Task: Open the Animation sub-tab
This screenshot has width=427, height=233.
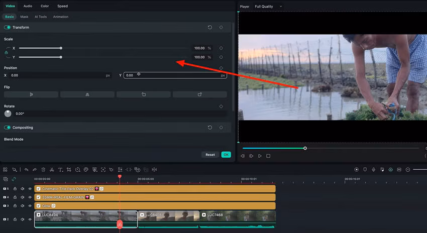Action: coord(61,17)
